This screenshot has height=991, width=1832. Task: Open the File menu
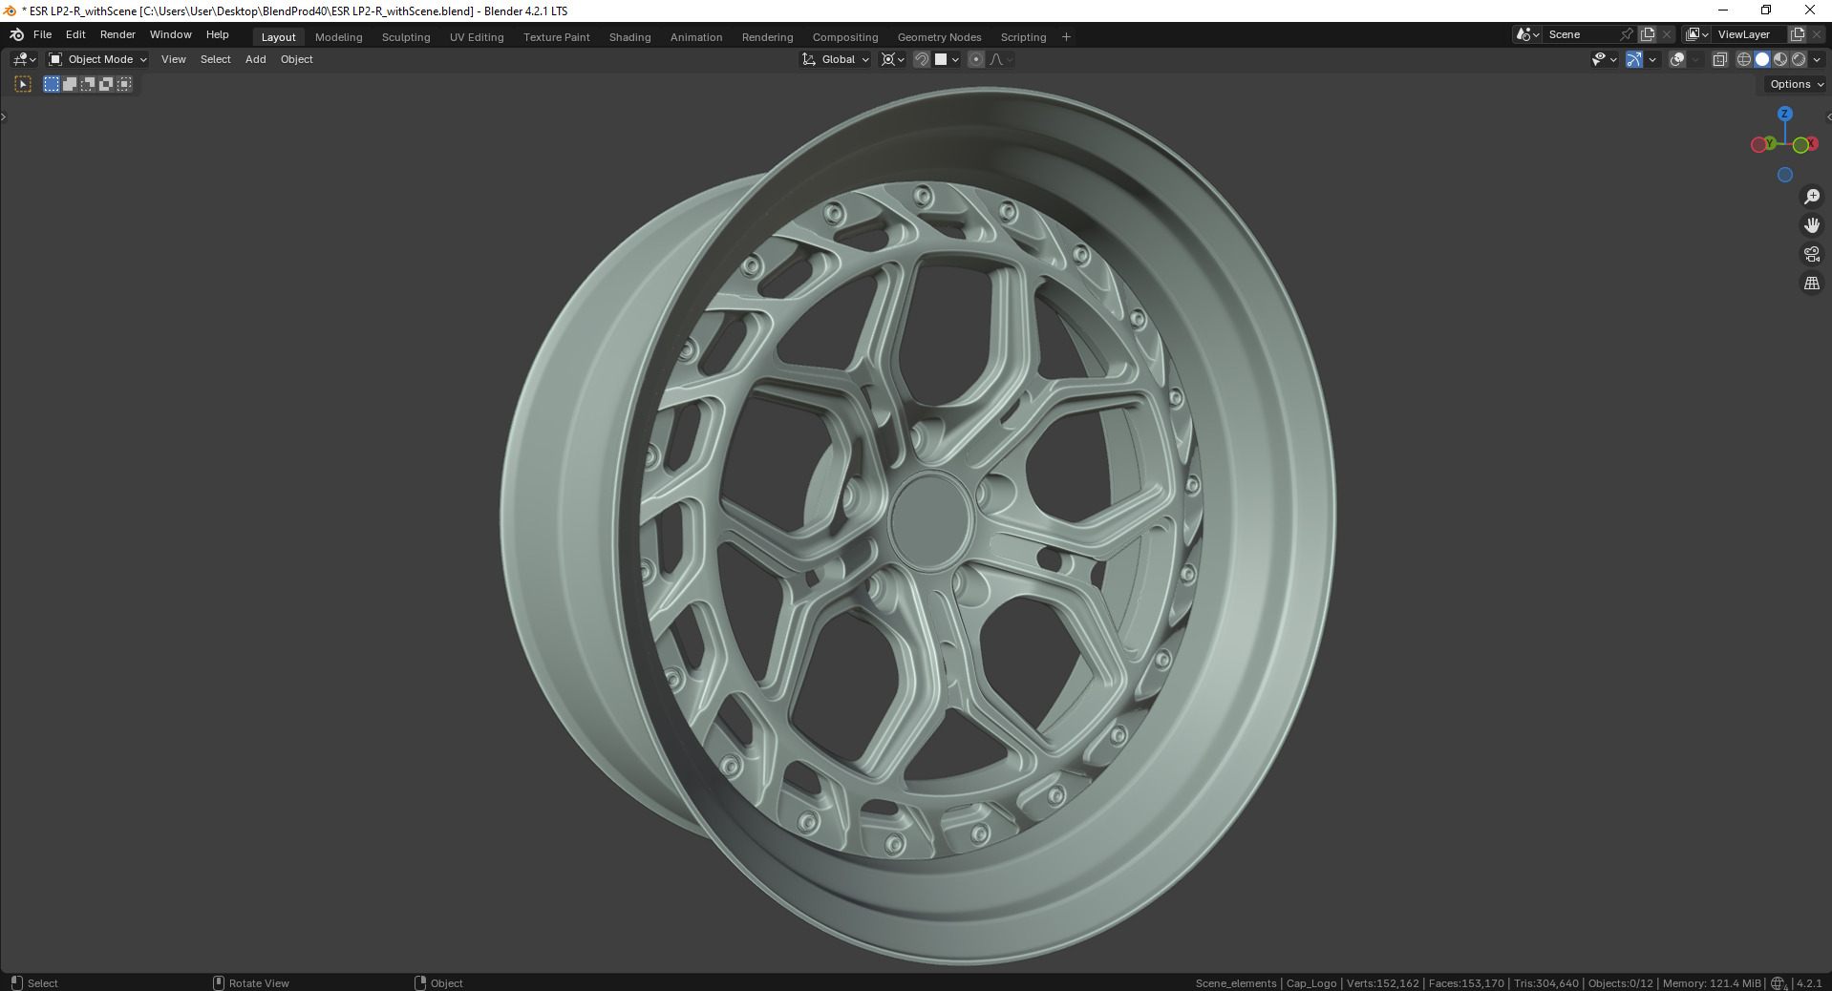tap(42, 34)
